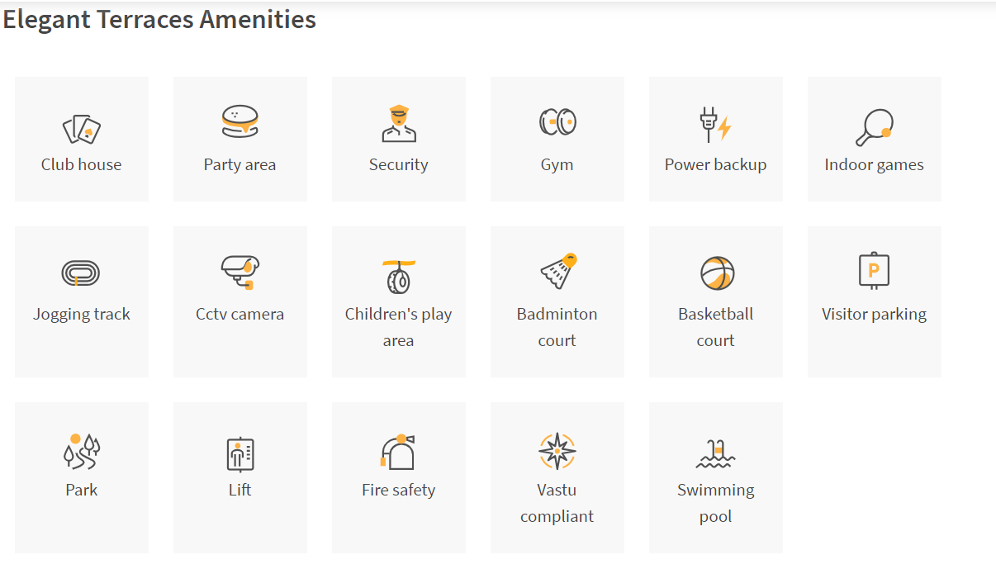Image resolution: width=996 pixels, height=569 pixels.
Task: Click the Park trees icon
Action: [82, 452]
